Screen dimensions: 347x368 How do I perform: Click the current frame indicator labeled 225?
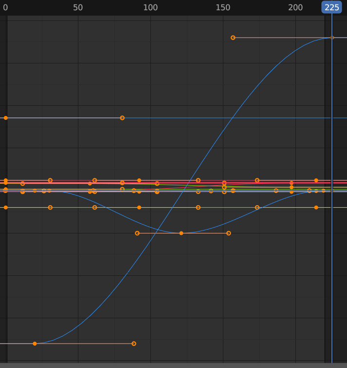(331, 7)
